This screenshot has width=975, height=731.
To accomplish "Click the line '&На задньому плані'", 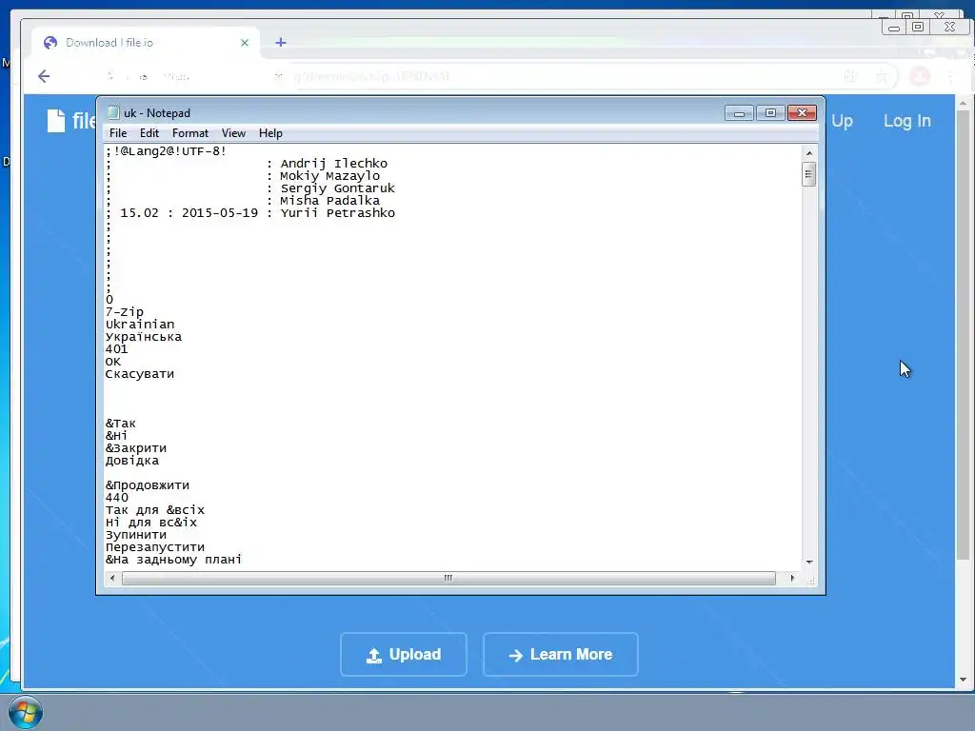I will [173, 560].
